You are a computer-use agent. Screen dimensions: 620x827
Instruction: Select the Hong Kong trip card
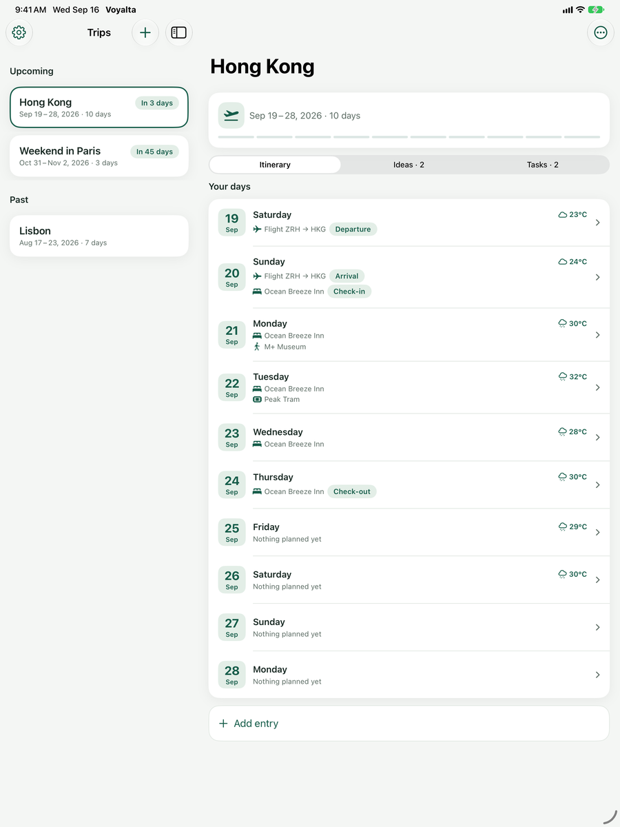tap(99, 108)
